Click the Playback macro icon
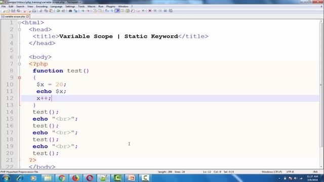The height and width of the screenshot is (182, 324). (x=160, y=11)
